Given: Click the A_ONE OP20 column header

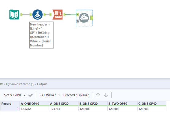Looking at the screenshot, I should coord(64,104).
